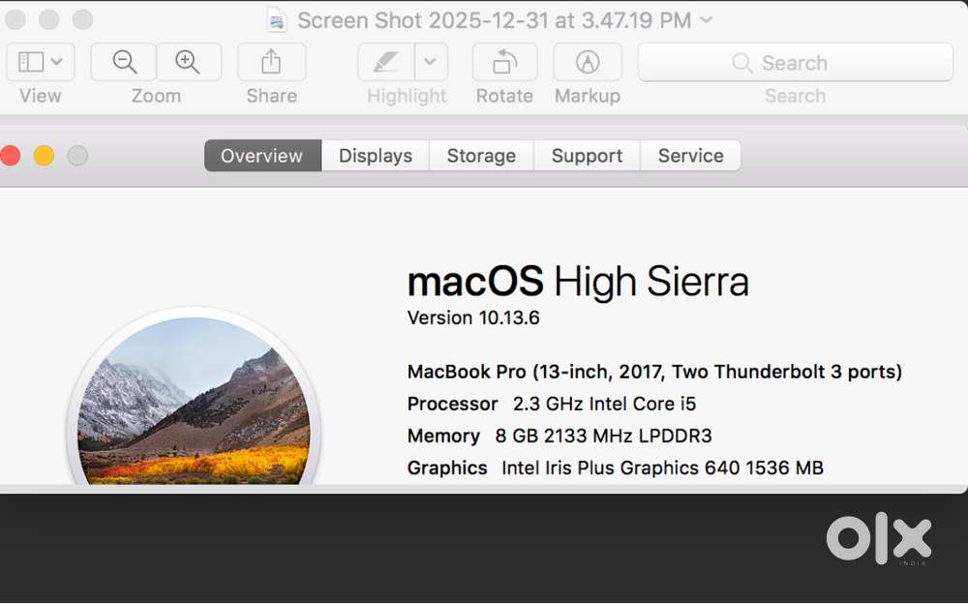Click inside the Search field
The height and width of the screenshot is (604, 968).
click(795, 63)
